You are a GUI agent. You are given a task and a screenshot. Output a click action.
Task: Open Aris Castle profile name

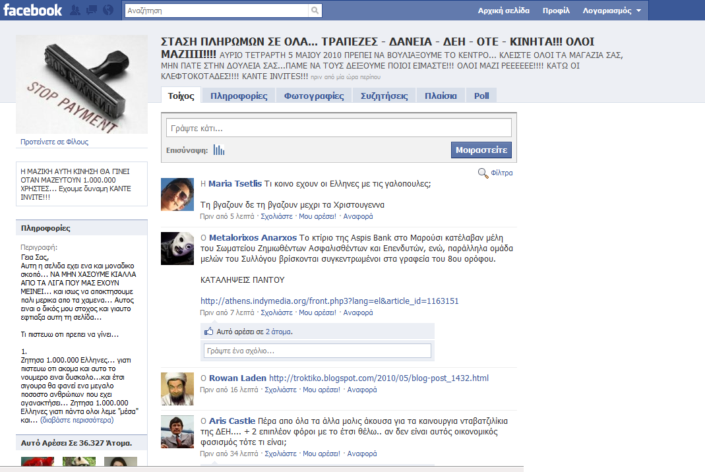232,421
